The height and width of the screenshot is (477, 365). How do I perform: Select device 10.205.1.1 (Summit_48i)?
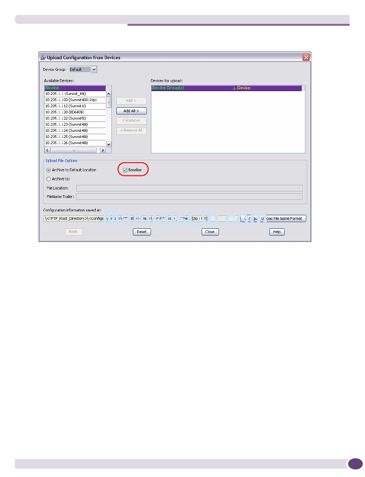tap(75, 94)
